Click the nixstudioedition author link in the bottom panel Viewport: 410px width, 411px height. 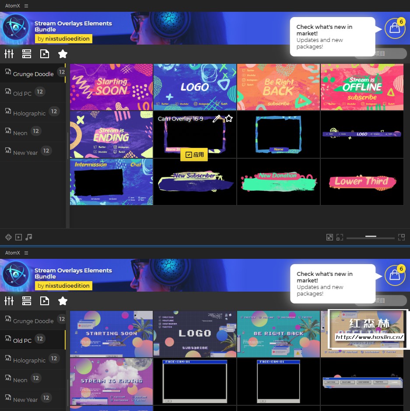tap(63, 286)
